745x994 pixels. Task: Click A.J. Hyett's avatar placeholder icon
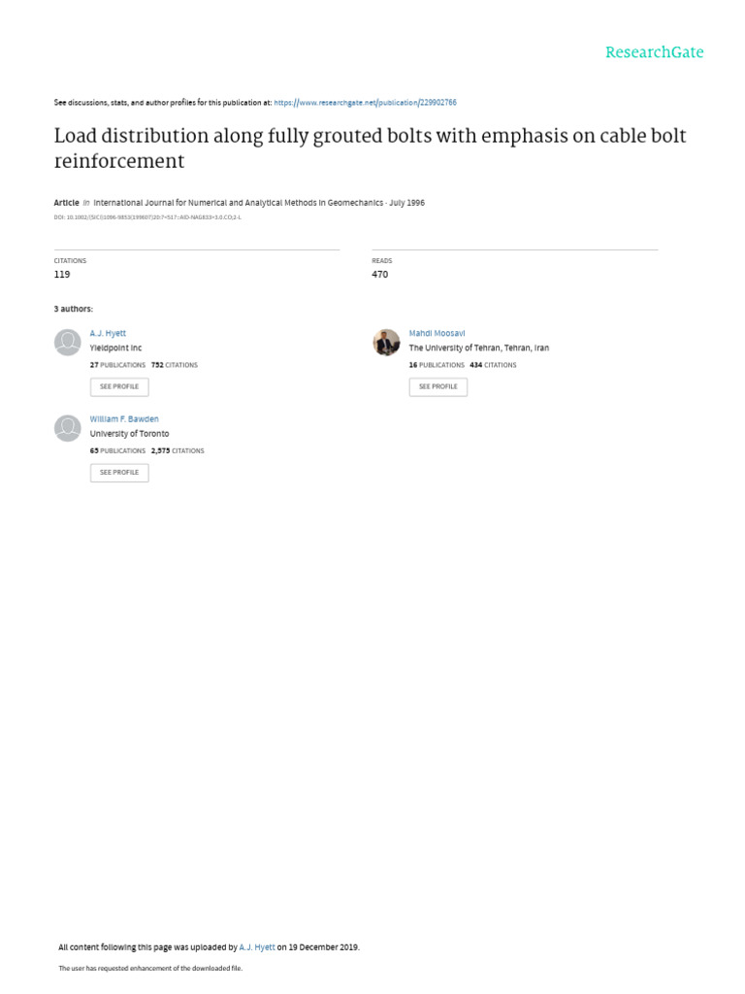[x=68, y=343]
